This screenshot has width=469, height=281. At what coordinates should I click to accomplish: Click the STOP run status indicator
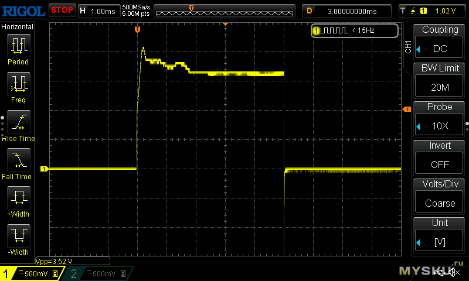62,11
